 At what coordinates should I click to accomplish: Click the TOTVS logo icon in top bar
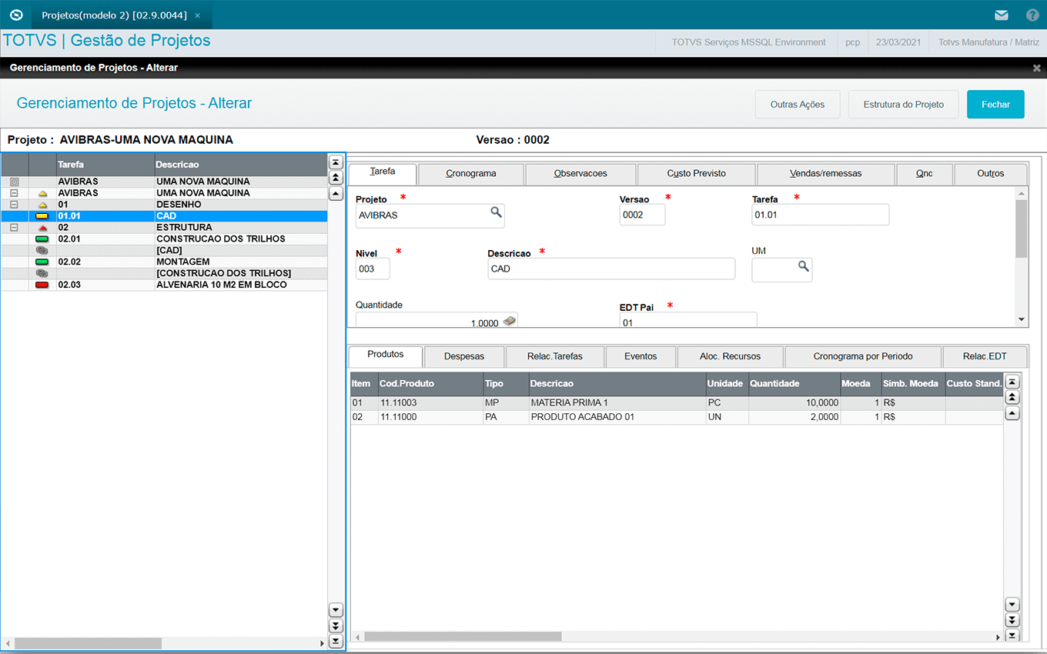click(x=16, y=15)
